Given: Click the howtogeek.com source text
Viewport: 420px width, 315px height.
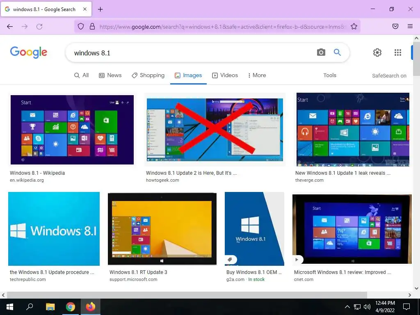Looking at the screenshot, I should (162, 180).
